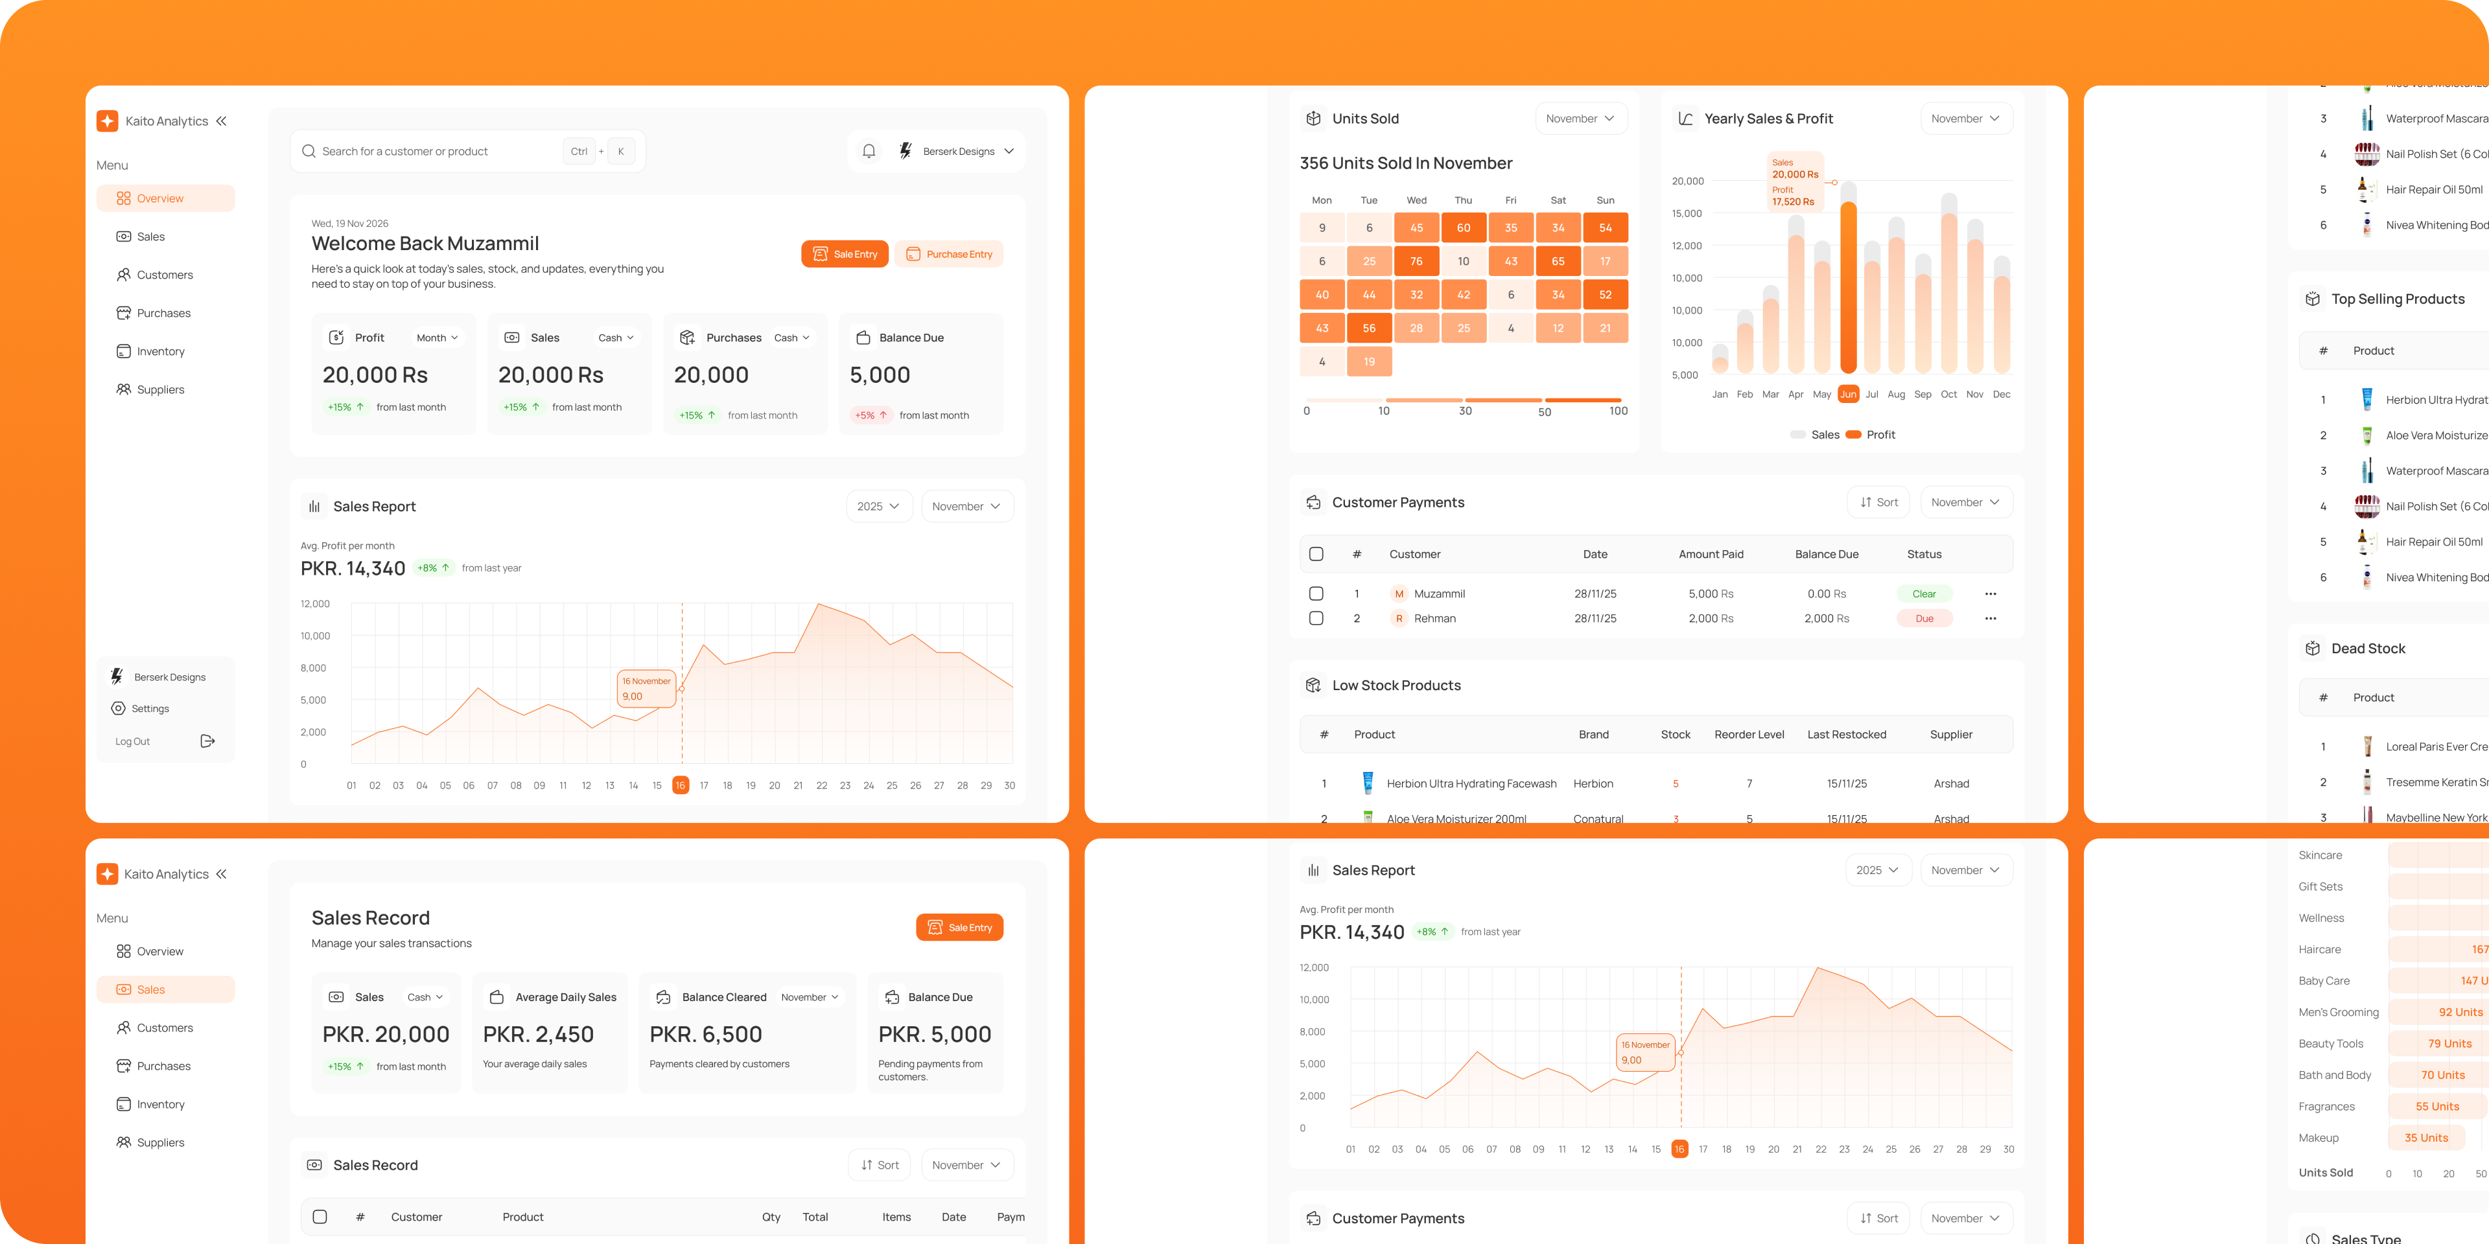
Task: Click the notification bell icon
Action: (869, 152)
